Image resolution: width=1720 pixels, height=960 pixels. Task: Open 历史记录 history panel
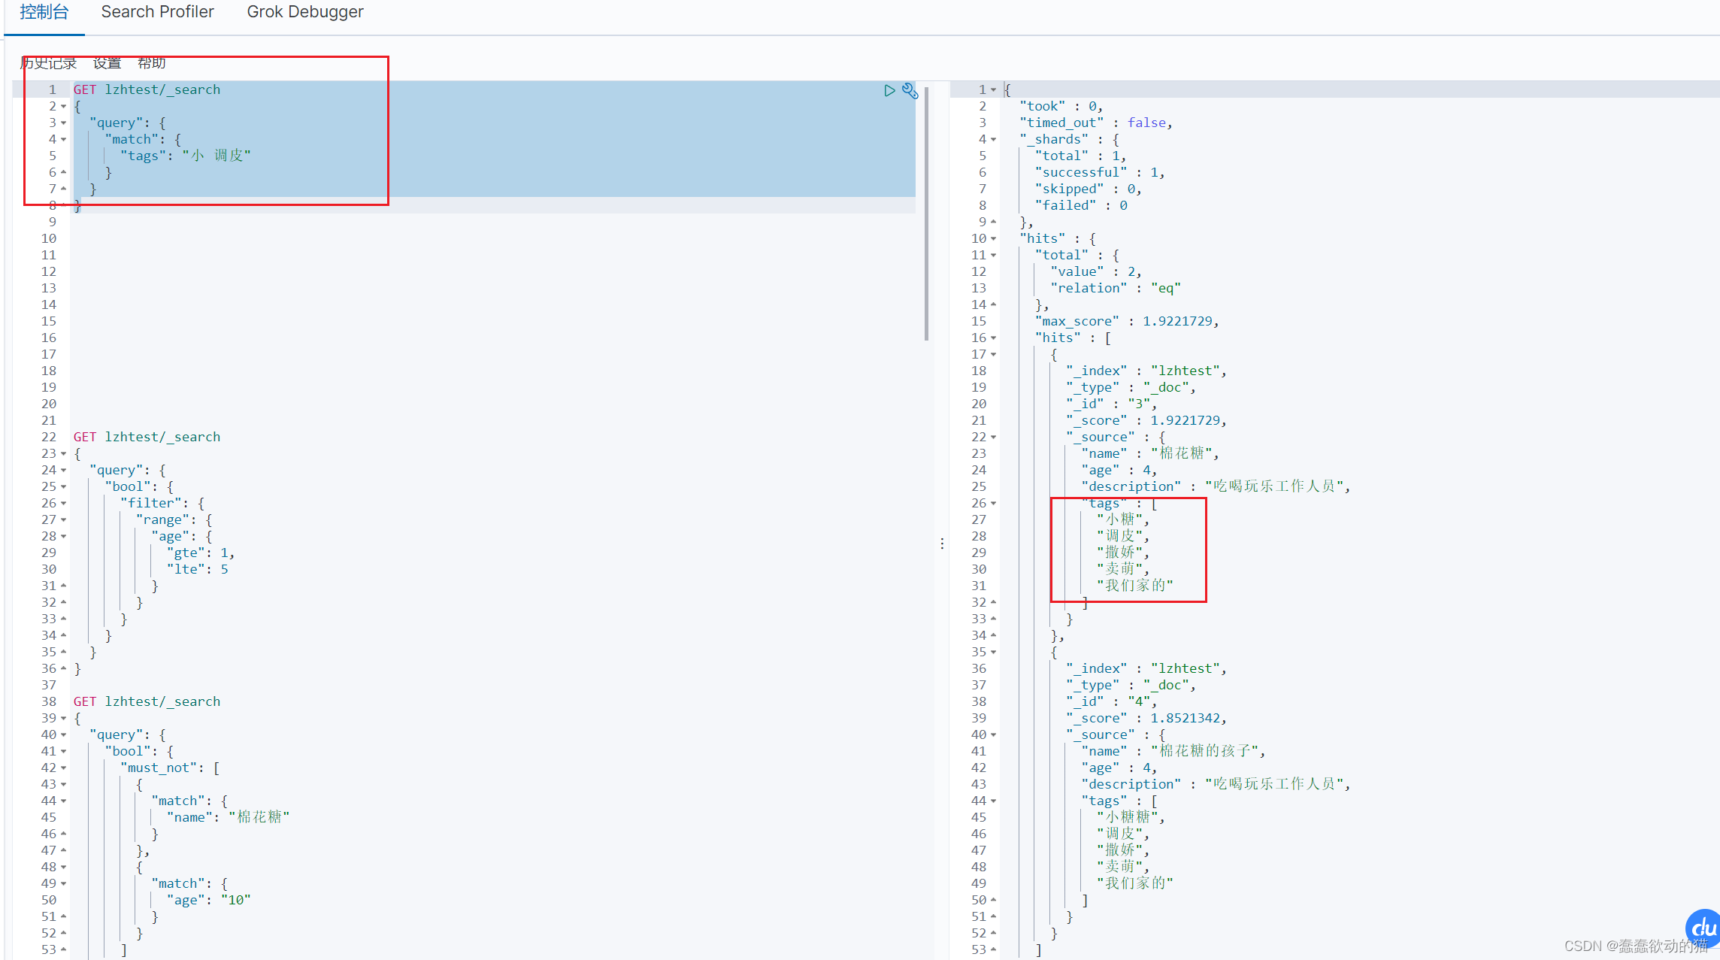49,63
